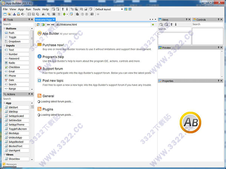Image resolution: width=226 pixels, height=169 pixels.
Task: Select the Range input control
Action: [16, 89]
